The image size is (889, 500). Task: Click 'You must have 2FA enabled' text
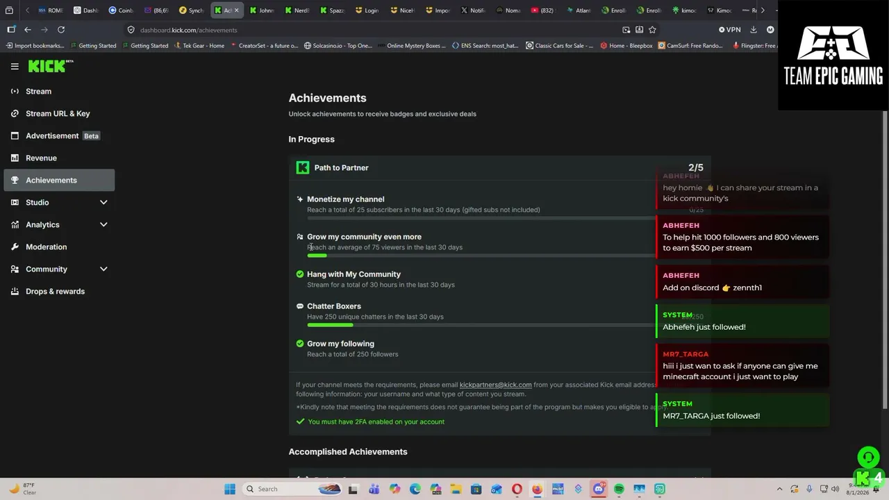pyautogui.click(x=376, y=422)
